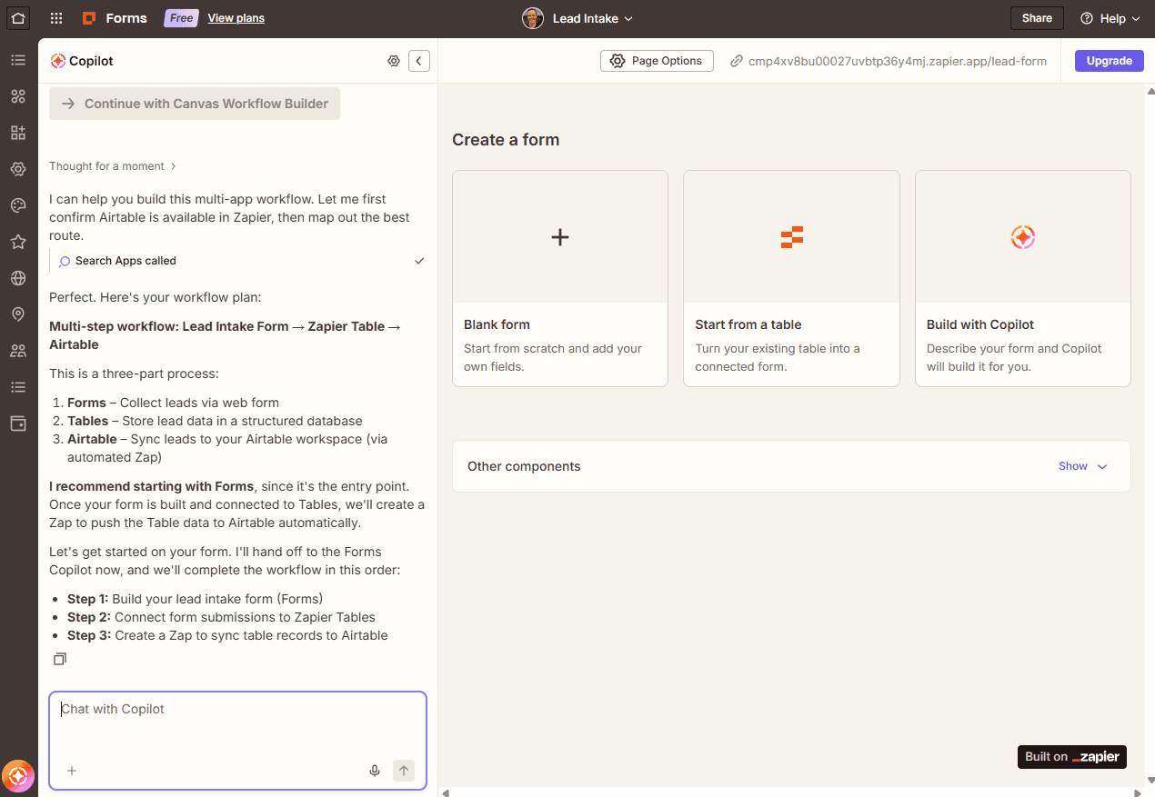
Task: Click the Copilot logo in the panel header
Action: click(x=58, y=61)
